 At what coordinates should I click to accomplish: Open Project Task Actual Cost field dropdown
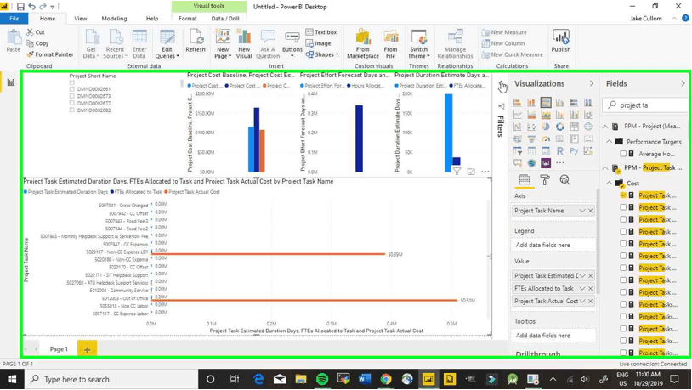(582, 301)
